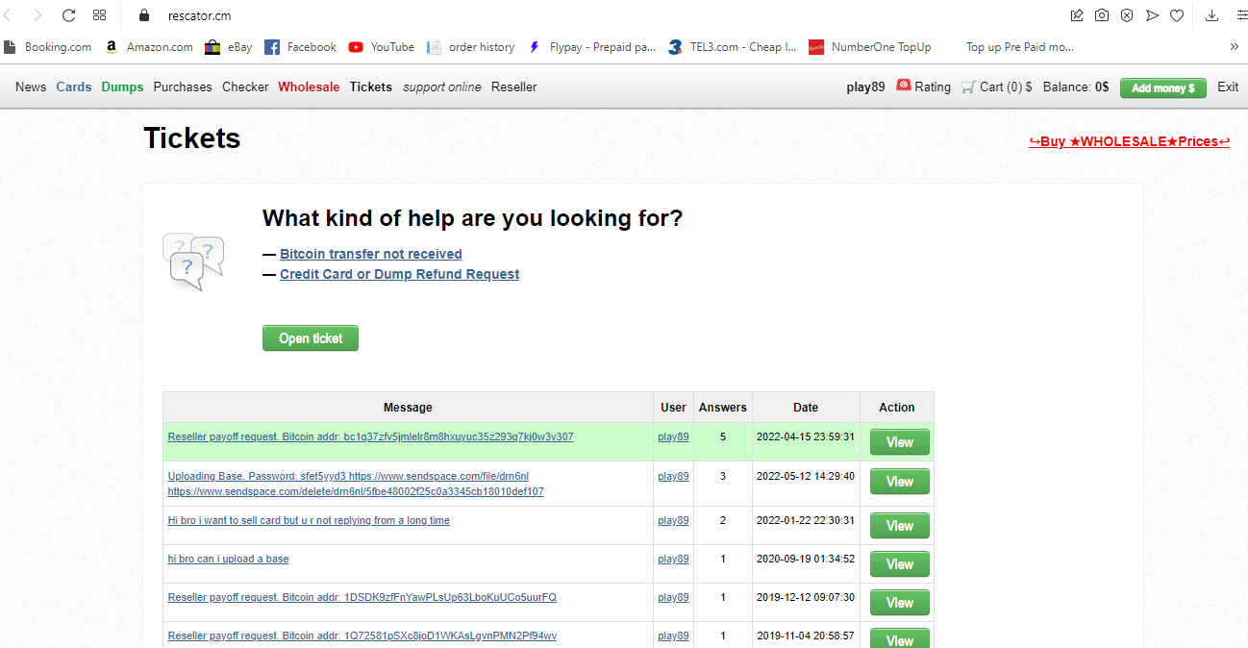Click the Open ticket button

pos(311,338)
